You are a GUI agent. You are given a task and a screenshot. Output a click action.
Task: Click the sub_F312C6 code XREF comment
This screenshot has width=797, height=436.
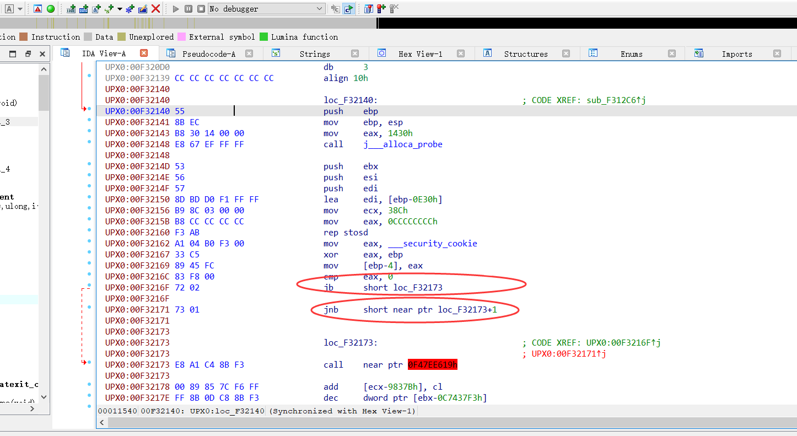click(x=588, y=100)
